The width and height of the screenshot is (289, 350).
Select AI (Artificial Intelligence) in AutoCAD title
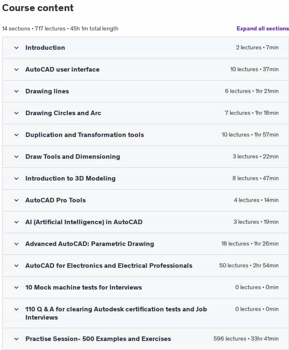point(84,222)
